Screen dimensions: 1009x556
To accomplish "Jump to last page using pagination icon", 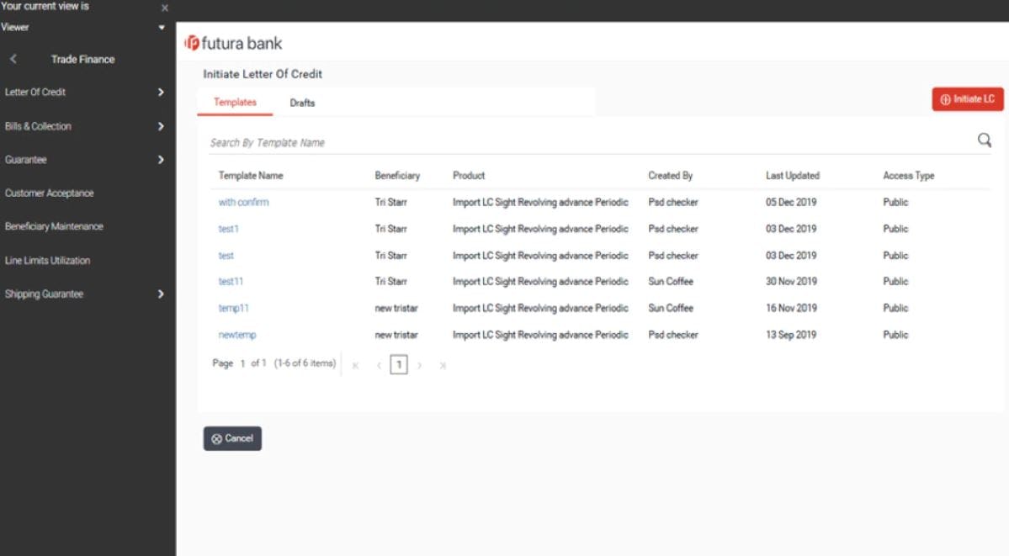I will (443, 365).
